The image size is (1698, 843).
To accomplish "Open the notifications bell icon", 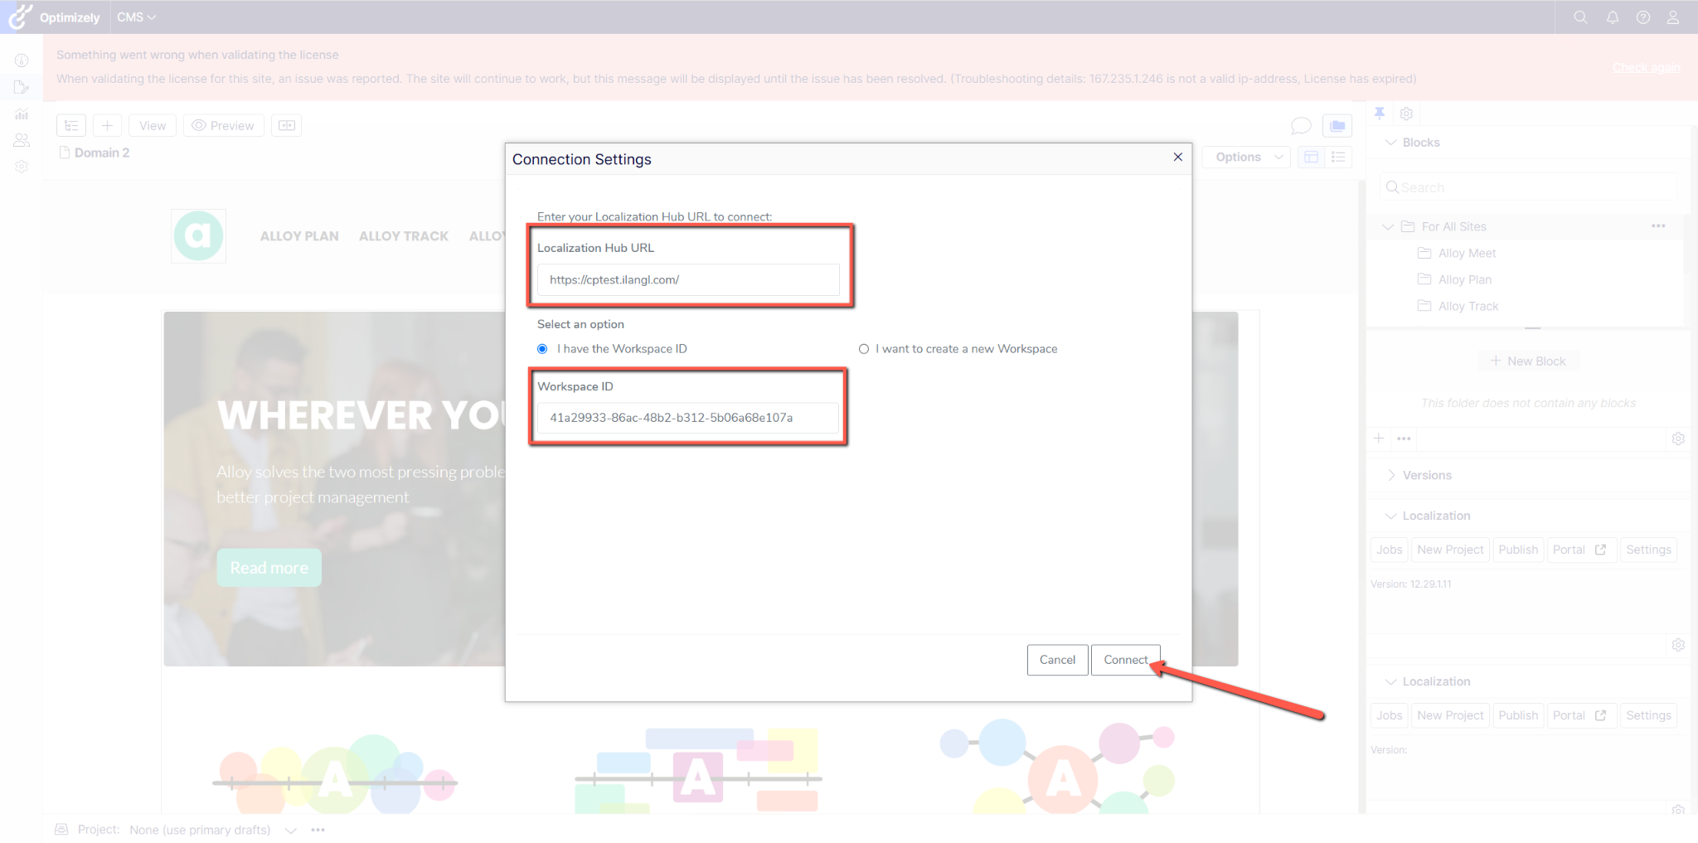I will pos(1612,17).
